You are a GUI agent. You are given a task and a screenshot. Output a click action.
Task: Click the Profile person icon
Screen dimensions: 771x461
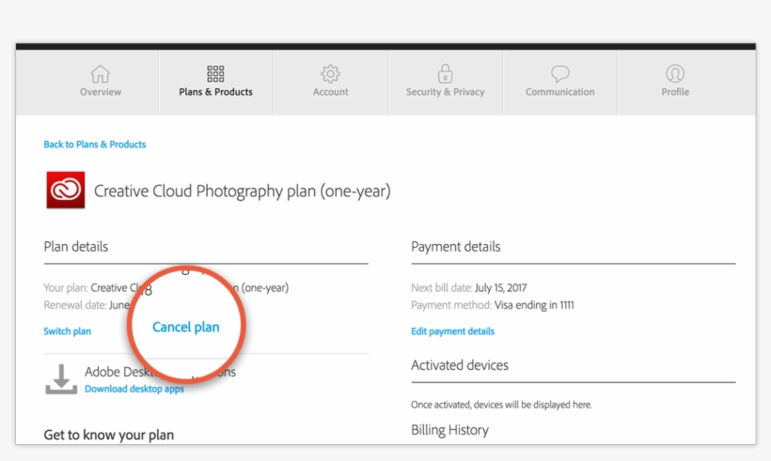click(x=675, y=73)
